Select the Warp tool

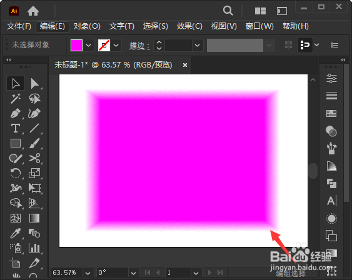click(x=16, y=188)
